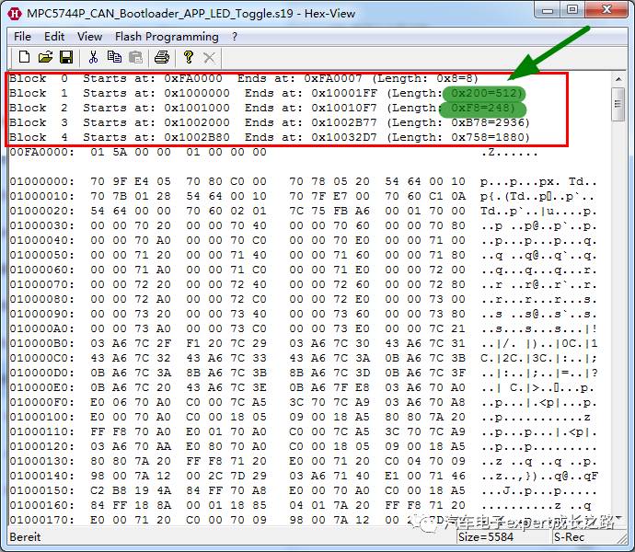This screenshot has height=552, width=635.
Task: Open the ? help menu
Action: pos(235,37)
